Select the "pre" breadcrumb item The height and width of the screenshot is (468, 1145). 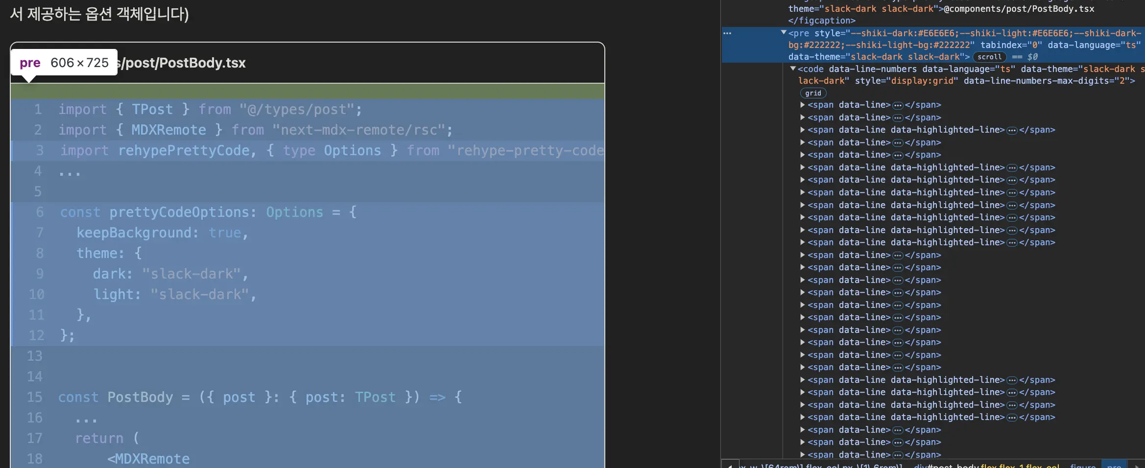[x=1114, y=465]
